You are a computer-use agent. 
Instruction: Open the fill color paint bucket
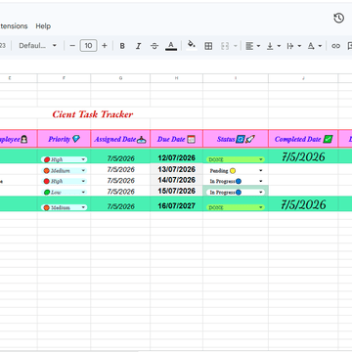point(192,45)
